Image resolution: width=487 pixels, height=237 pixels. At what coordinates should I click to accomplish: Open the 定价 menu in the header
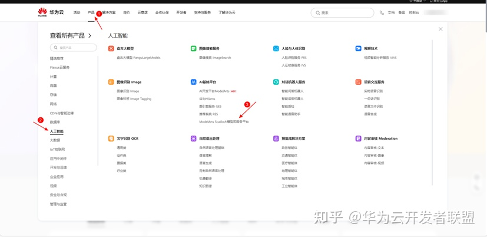[x=127, y=13]
